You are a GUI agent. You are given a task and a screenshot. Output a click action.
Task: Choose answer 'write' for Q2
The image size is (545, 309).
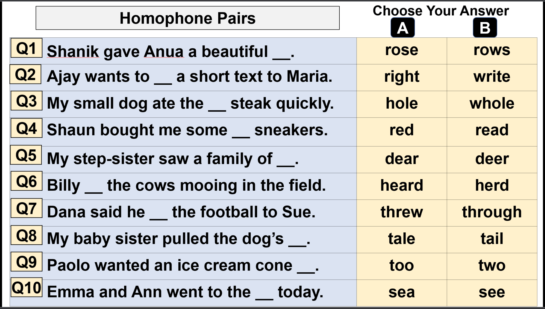click(492, 77)
